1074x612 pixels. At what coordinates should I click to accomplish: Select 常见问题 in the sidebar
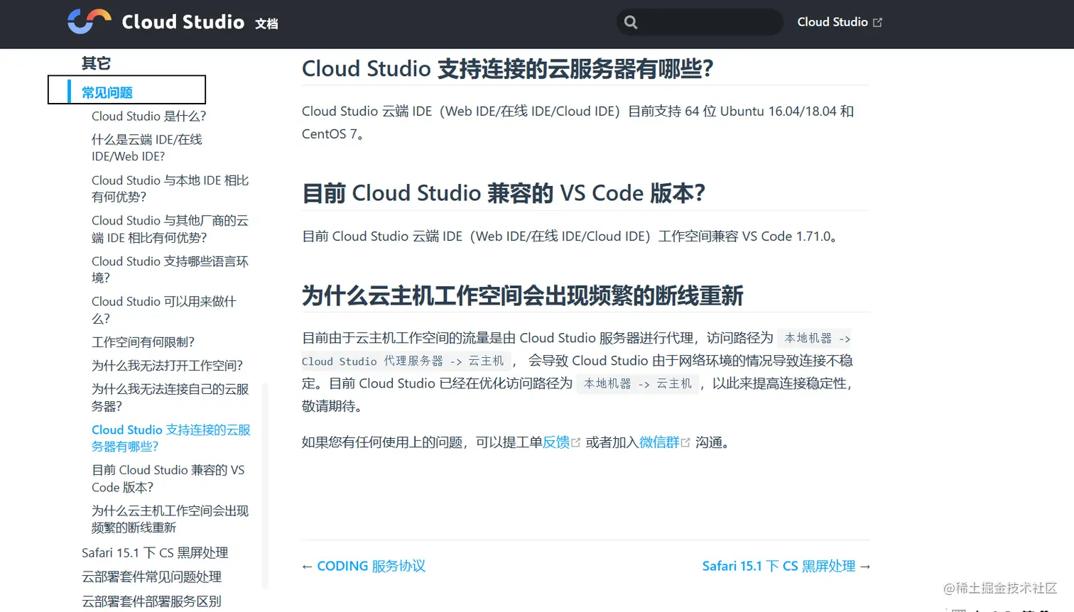pos(107,92)
